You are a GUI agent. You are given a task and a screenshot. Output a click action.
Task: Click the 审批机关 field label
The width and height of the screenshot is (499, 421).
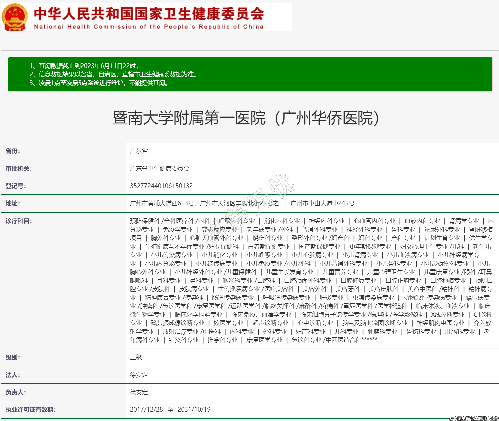click(19, 169)
